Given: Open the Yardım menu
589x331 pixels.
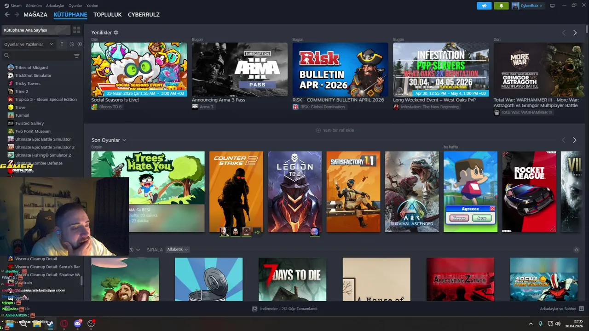Looking at the screenshot, I should coord(92,6).
